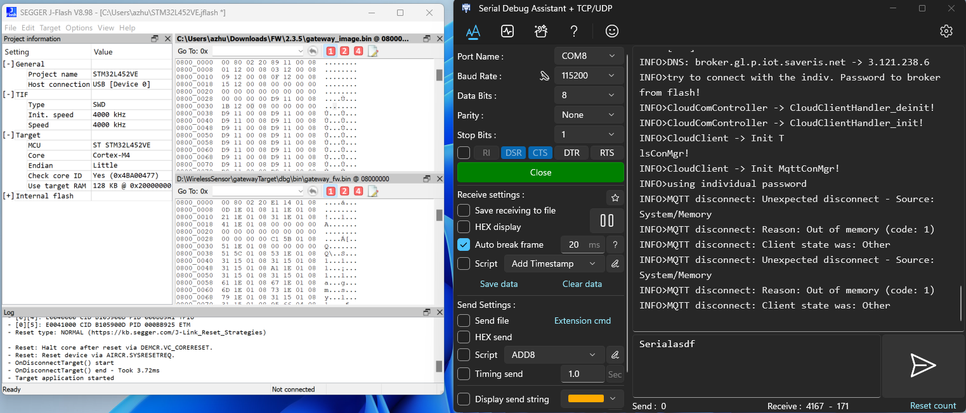
Task: Collapse the General node in Project information
Action: click(9, 64)
